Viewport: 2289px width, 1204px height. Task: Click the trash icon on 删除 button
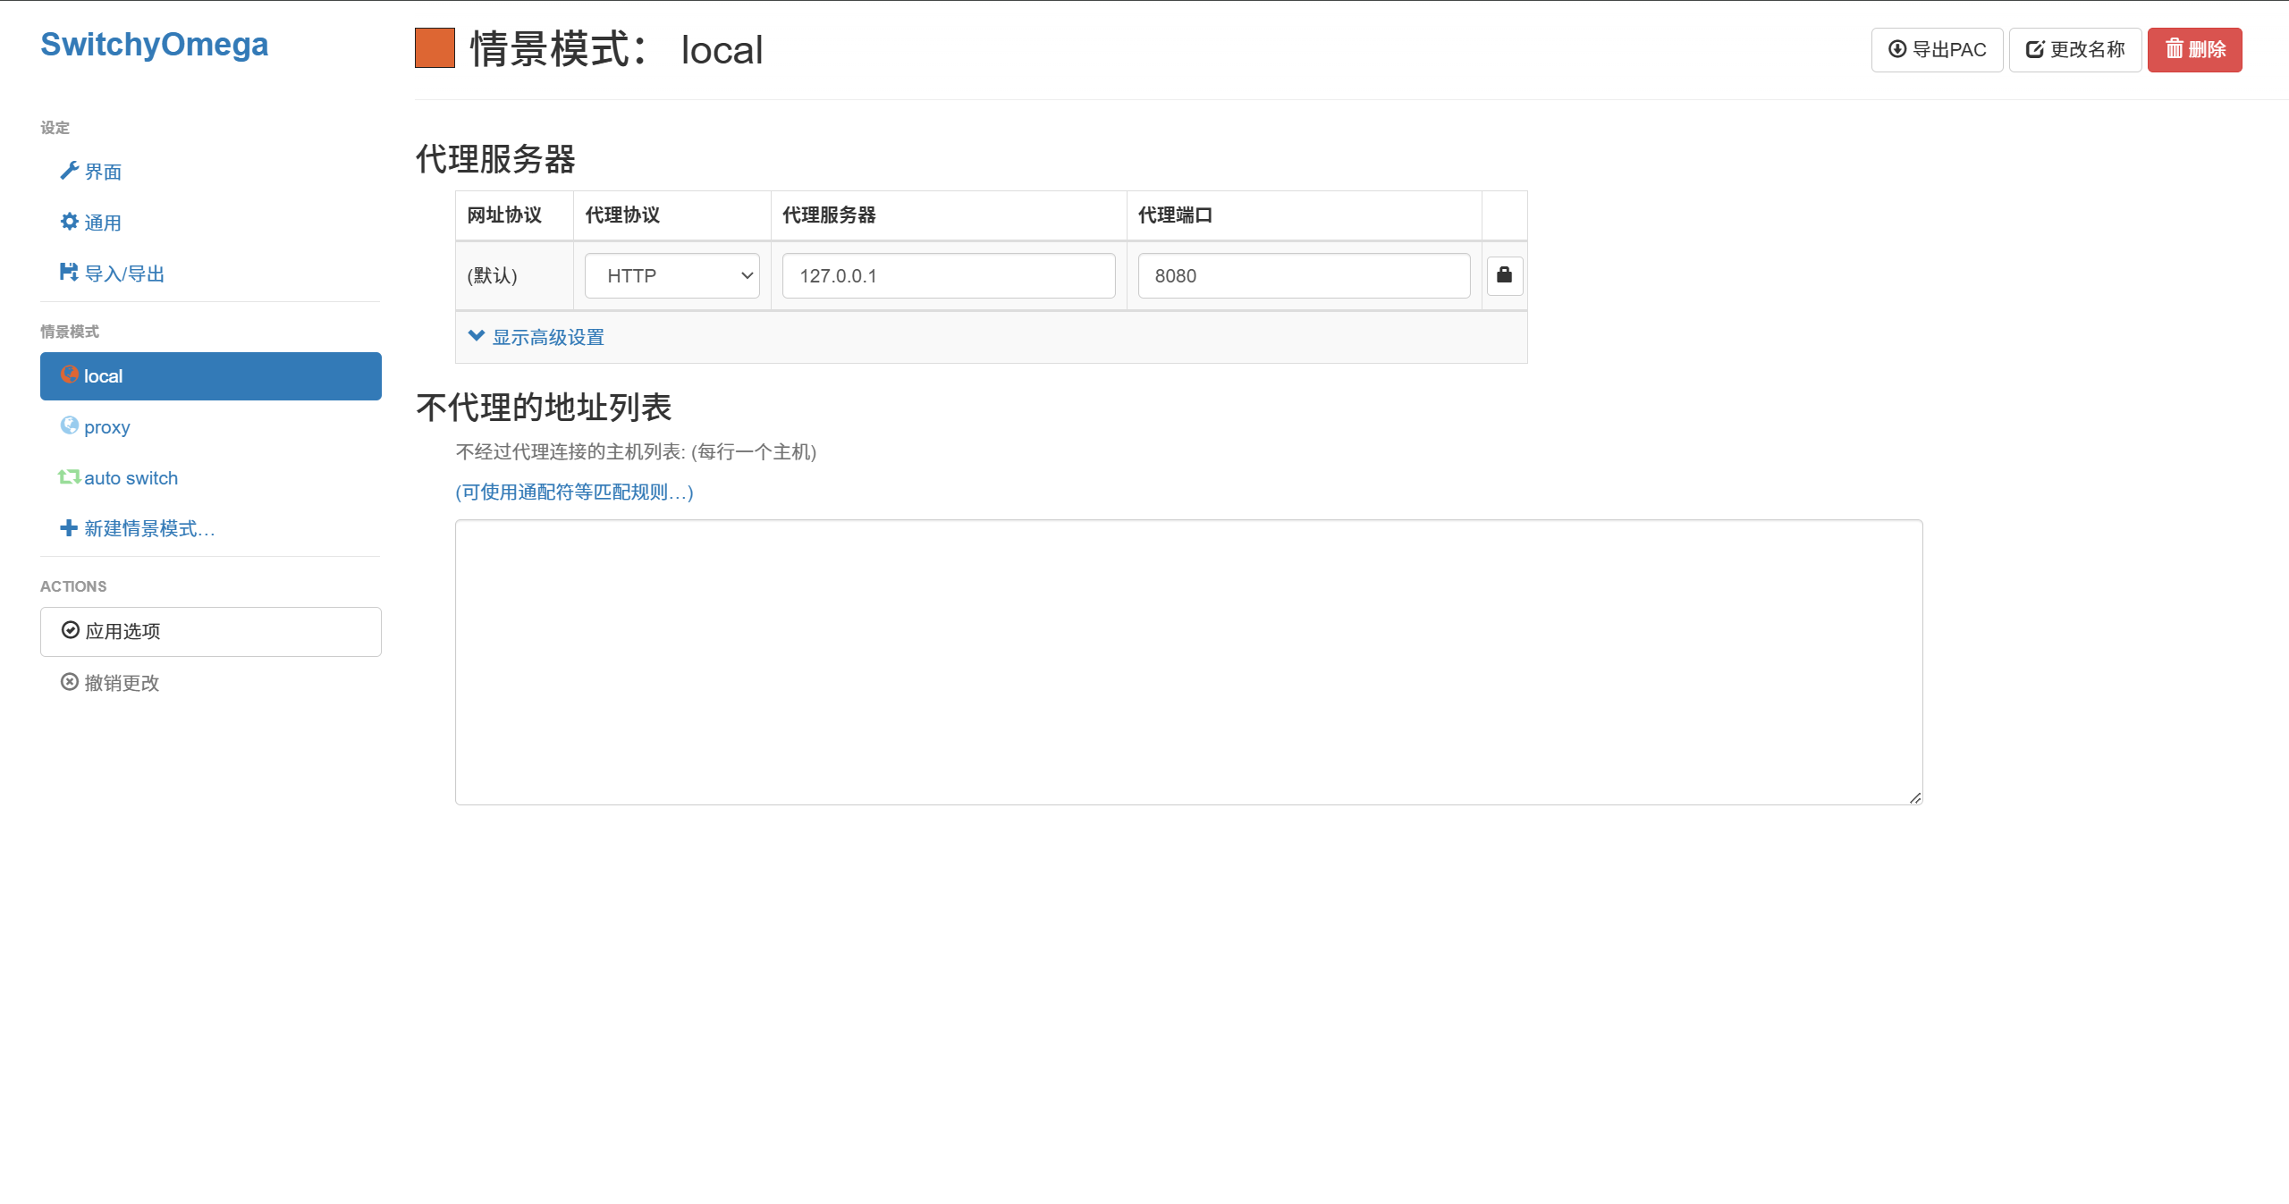point(2175,49)
